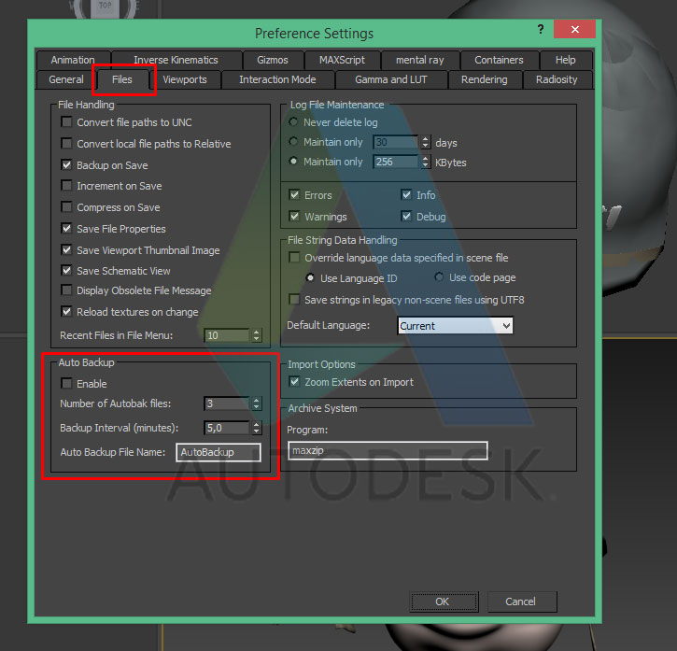The height and width of the screenshot is (651, 677).
Task: Go to the Rendering tab
Action: (484, 79)
